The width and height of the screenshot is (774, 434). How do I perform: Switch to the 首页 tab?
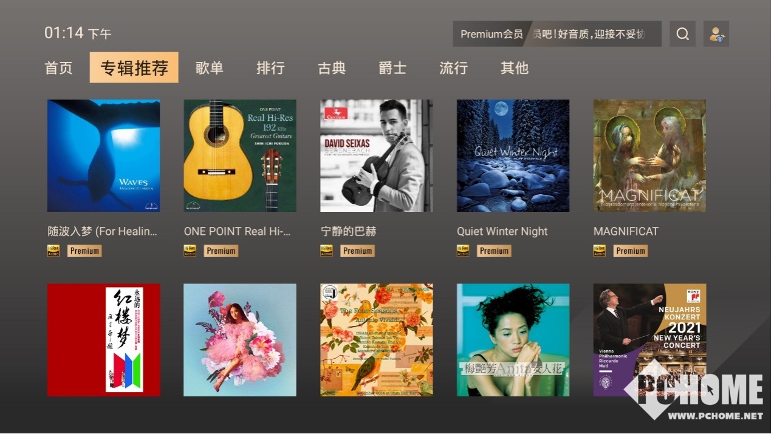coord(59,68)
